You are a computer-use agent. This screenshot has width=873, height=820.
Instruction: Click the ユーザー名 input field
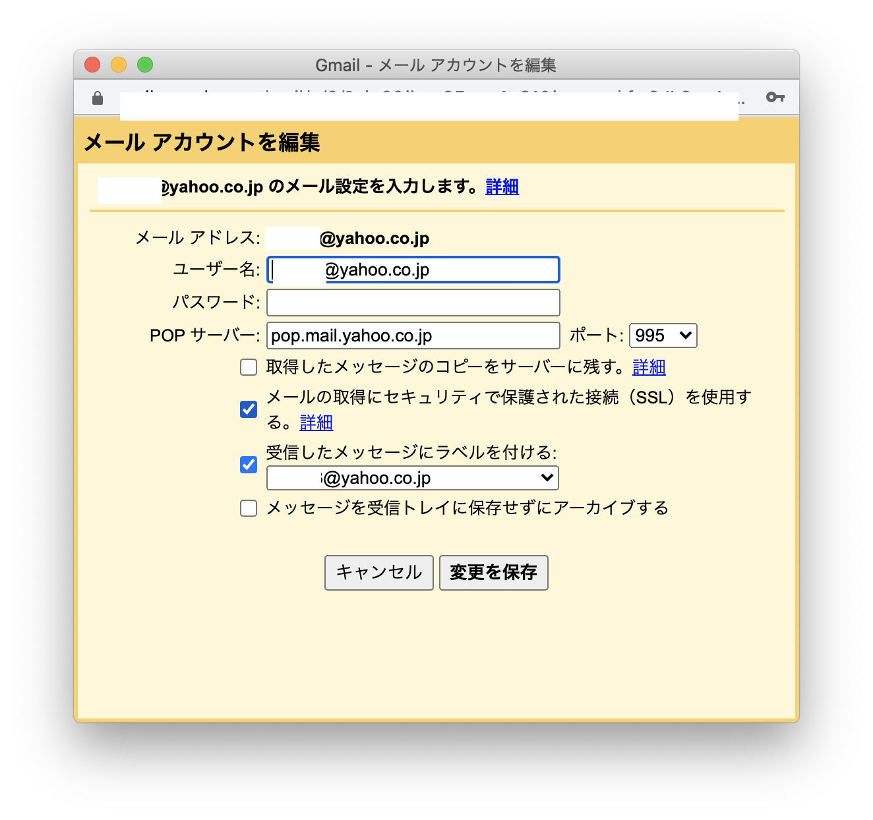[x=413, y=270]
